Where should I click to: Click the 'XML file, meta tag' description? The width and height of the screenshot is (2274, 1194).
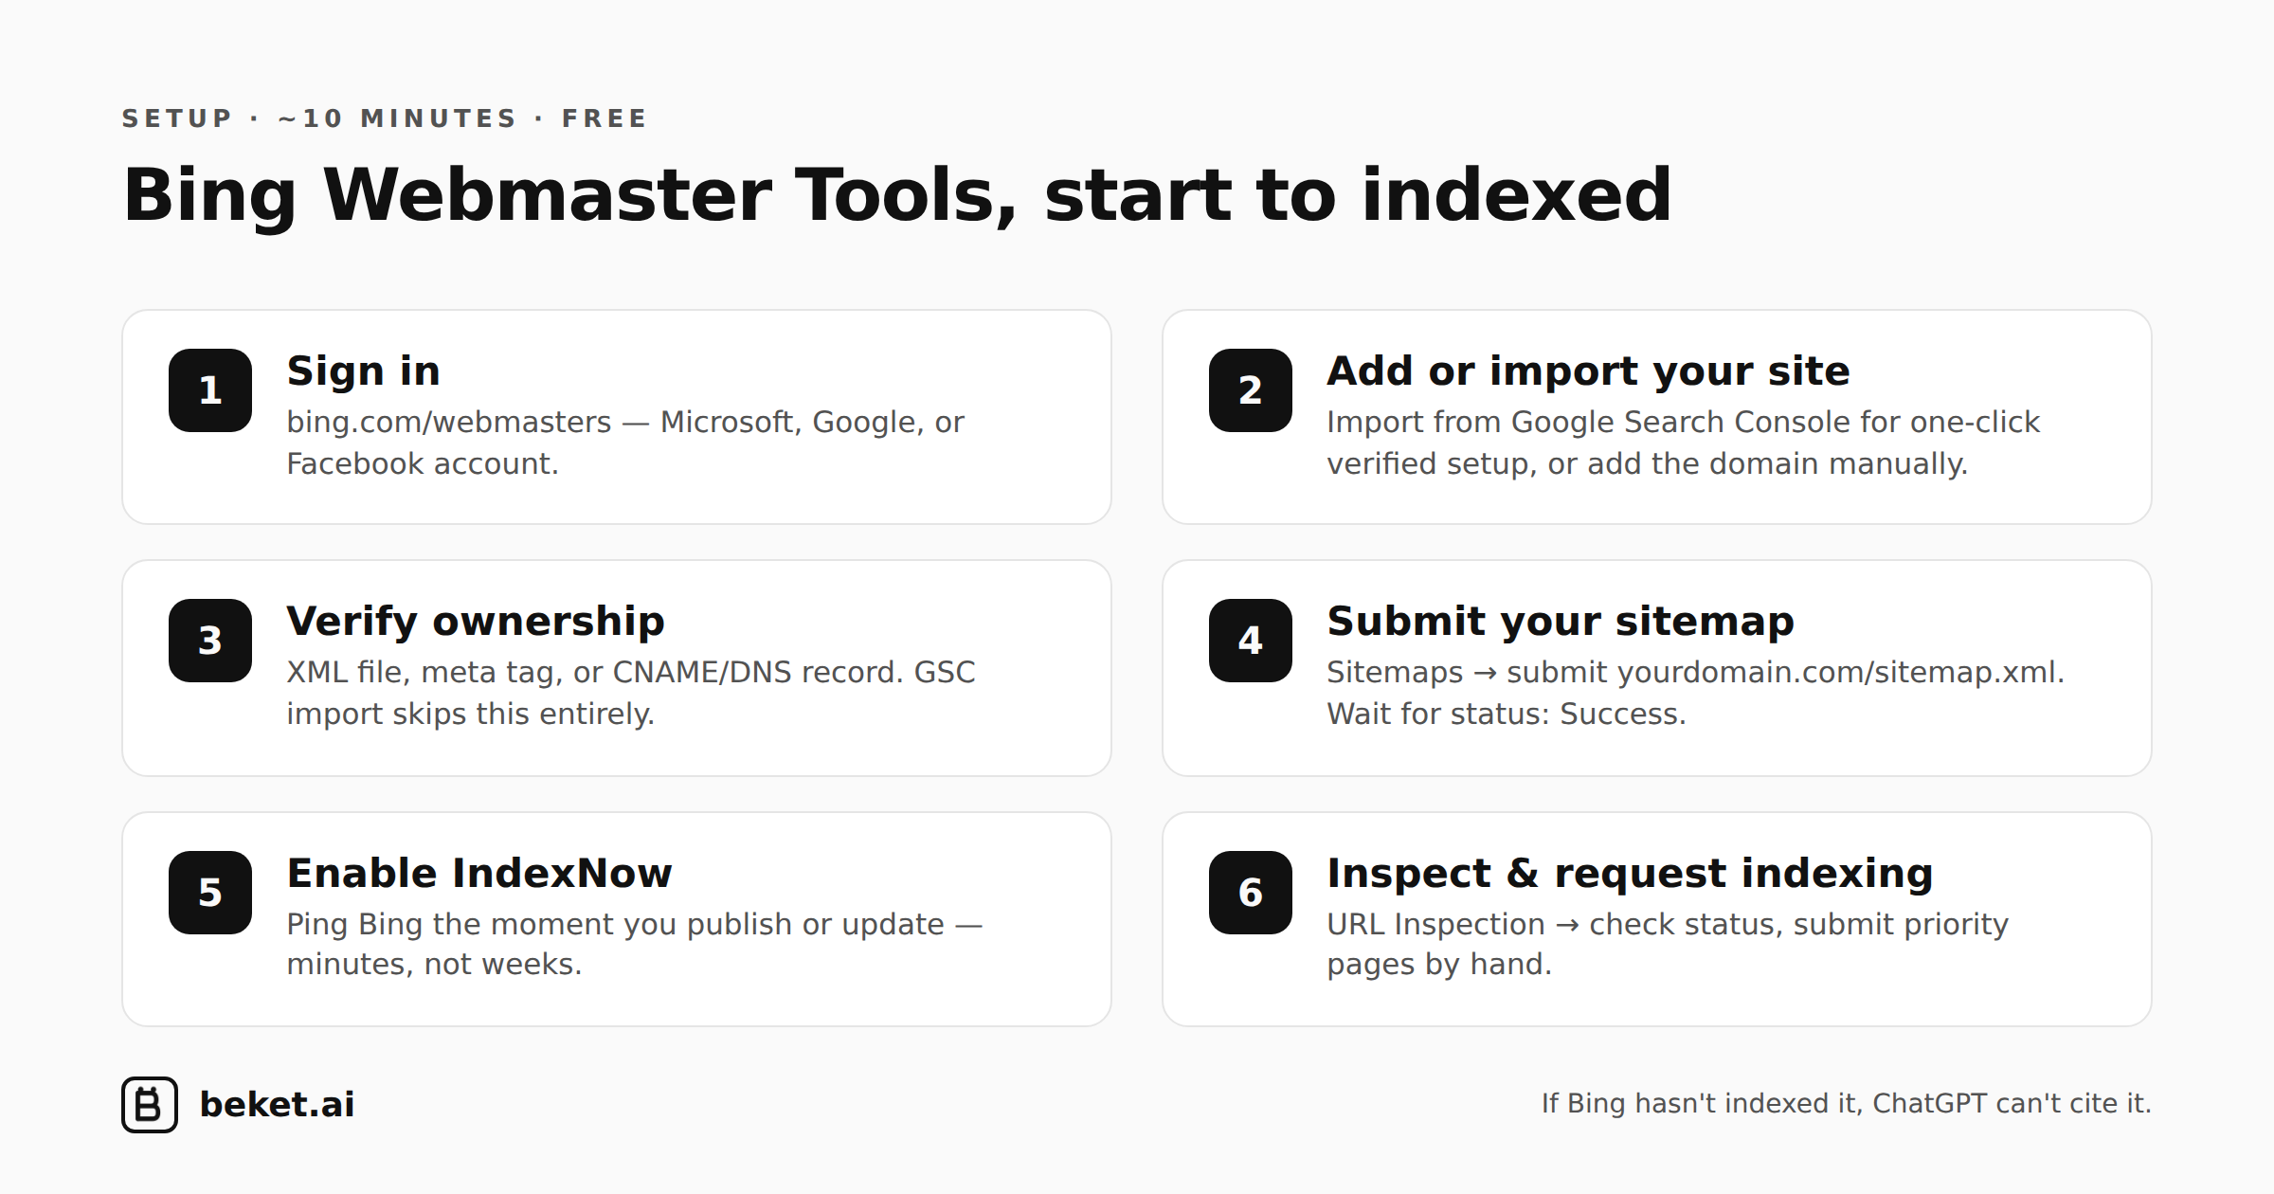[x=631, y=693]
